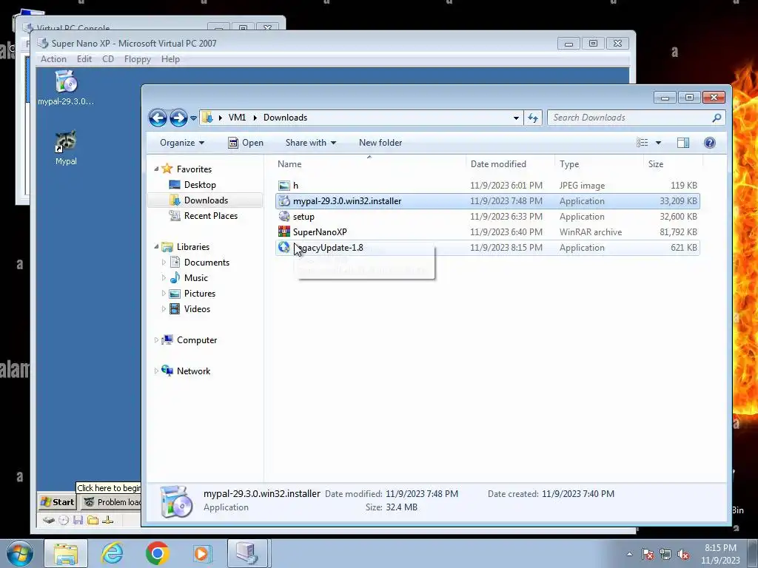
Task: Click the network status icon in Virtual PC
Action: pos(108,520)
